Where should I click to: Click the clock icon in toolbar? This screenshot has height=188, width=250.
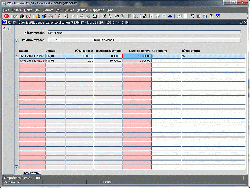186,16
